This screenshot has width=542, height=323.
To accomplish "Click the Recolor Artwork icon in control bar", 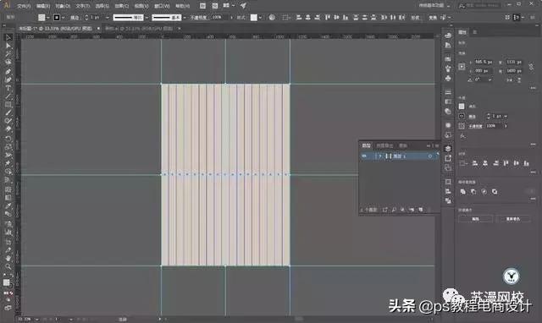I will pos(272,17).
